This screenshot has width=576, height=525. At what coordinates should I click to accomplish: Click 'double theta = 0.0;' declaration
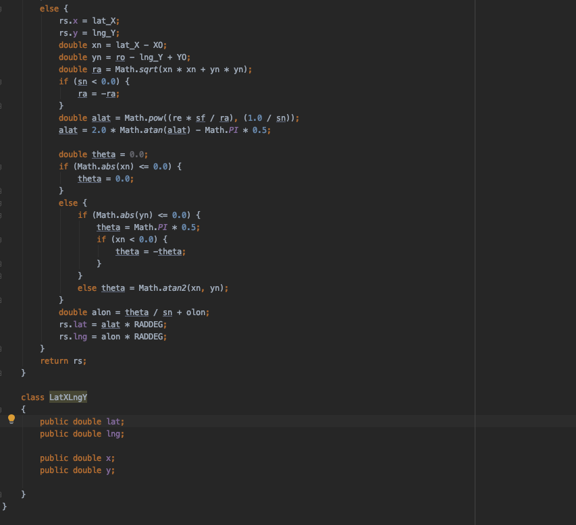(x=103, y=155)
